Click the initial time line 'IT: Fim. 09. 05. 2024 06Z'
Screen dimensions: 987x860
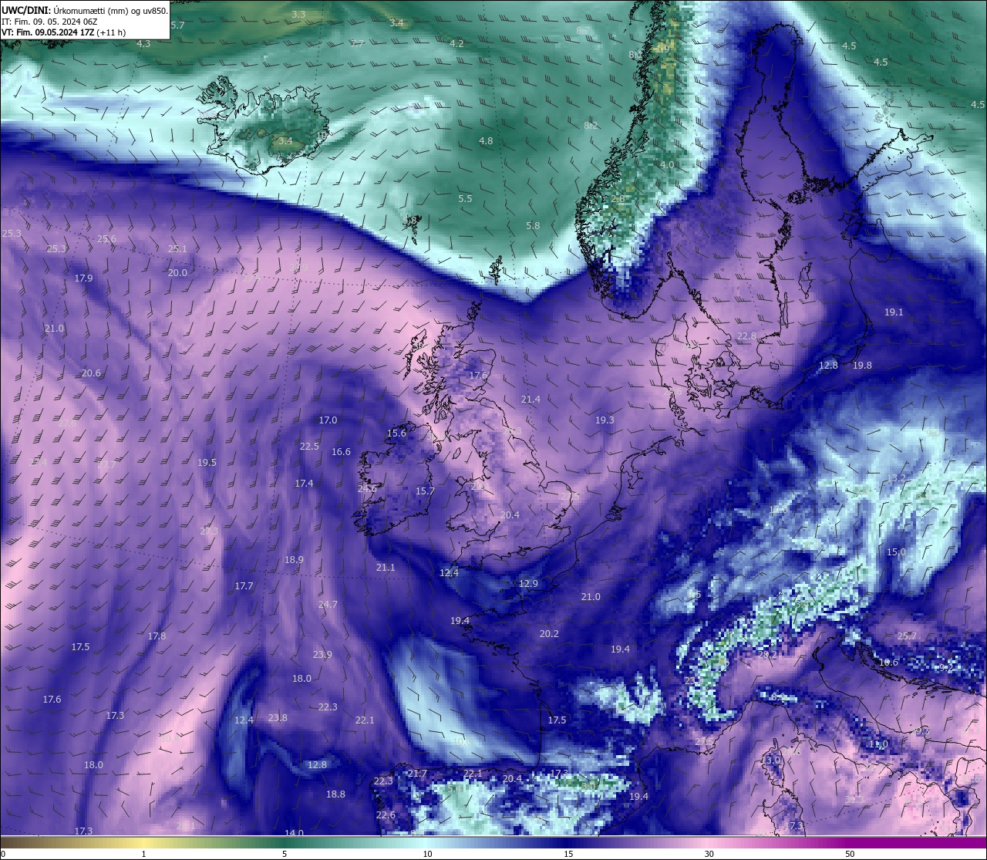49,22
